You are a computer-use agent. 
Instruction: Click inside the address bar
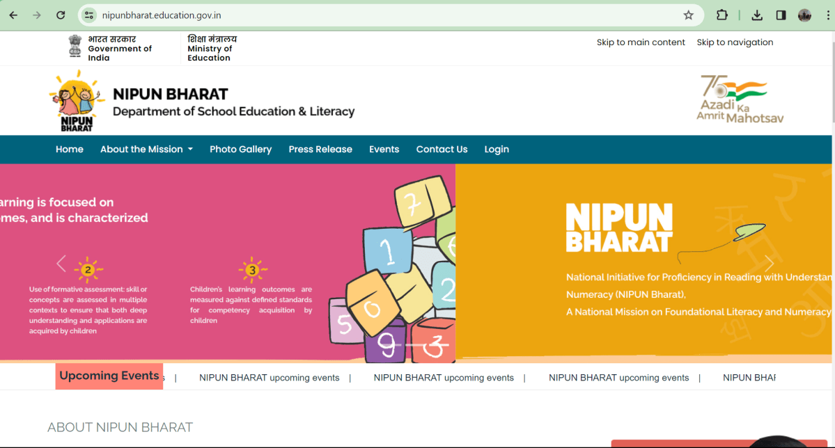tap(279, 14)
